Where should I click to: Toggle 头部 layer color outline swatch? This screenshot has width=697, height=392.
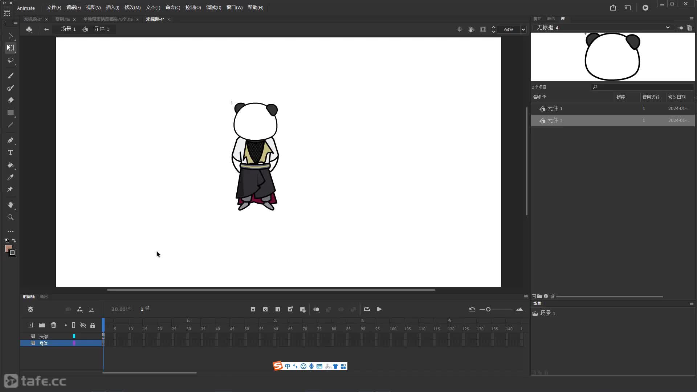point(74,336)
